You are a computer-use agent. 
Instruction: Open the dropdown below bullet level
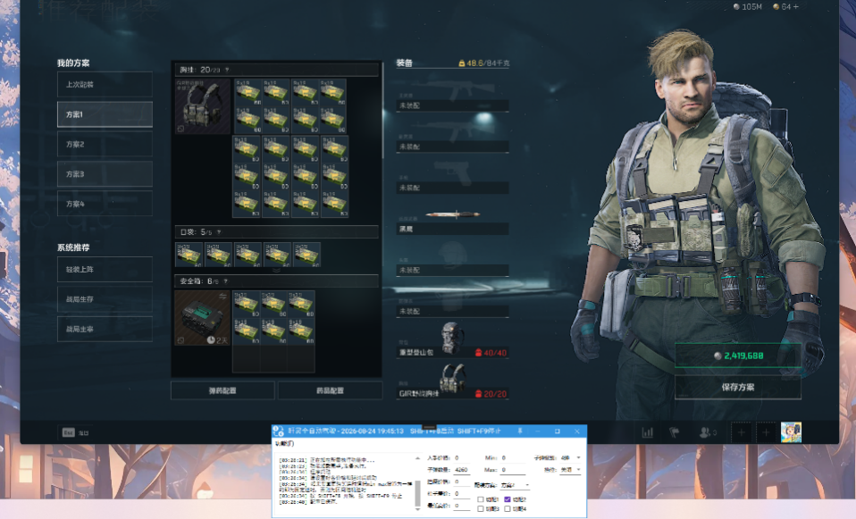pos(570,470)
